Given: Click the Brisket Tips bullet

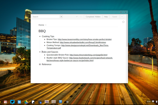Looking at the screenshot, I should point(45,40).
